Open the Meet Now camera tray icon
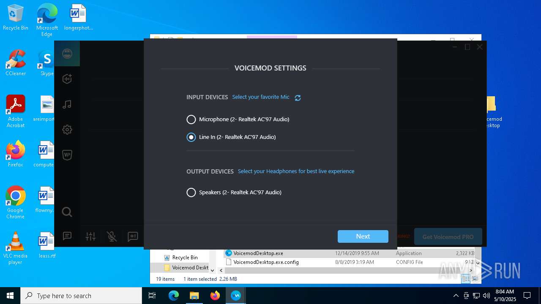This screenshot has width=541, height=304. click(466, 296)
